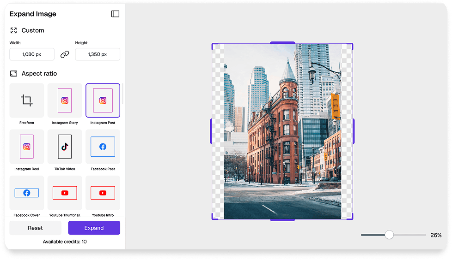The width and height of the screenshot is (452, 260).
Task: Click the purple Expand button
Action: 94,228
